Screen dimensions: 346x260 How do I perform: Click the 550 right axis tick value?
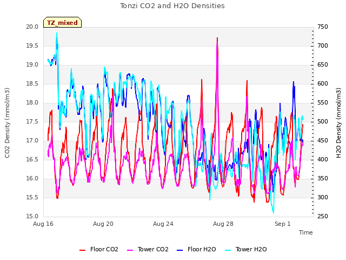click(323, 102)
